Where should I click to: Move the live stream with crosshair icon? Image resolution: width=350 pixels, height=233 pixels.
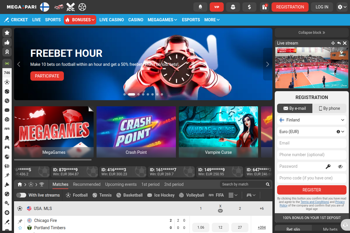click(x=333, y=43)
